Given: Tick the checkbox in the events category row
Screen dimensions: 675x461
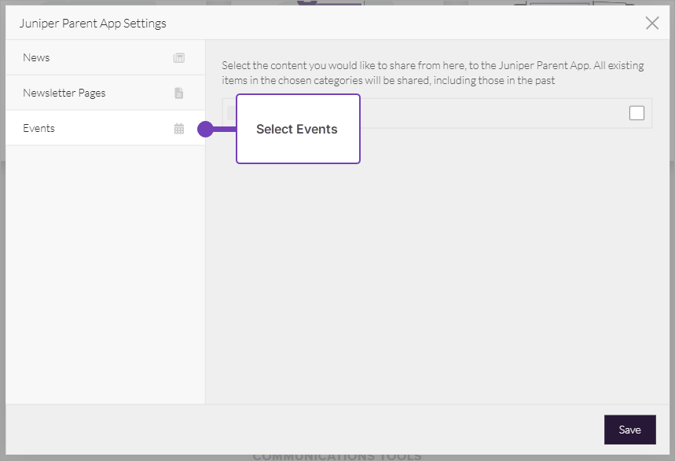Looking at the screenshot, I should tap(636, 113).
